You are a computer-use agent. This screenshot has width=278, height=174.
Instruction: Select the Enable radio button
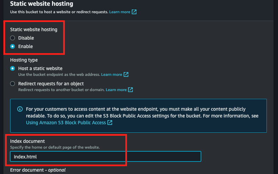pos(12,46)
